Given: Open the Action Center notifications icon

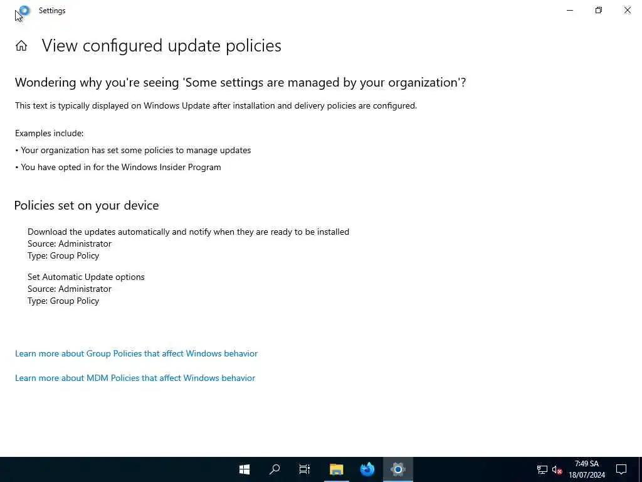Looking at the screenshot, I should [x=621, y=469].
